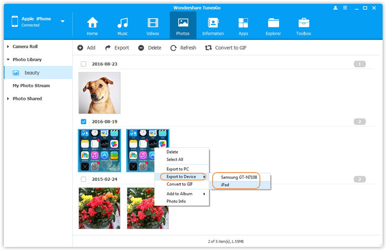Select Export to PC from context menu
The height and width of the screenshot is (251, 387).
point(178,169)
